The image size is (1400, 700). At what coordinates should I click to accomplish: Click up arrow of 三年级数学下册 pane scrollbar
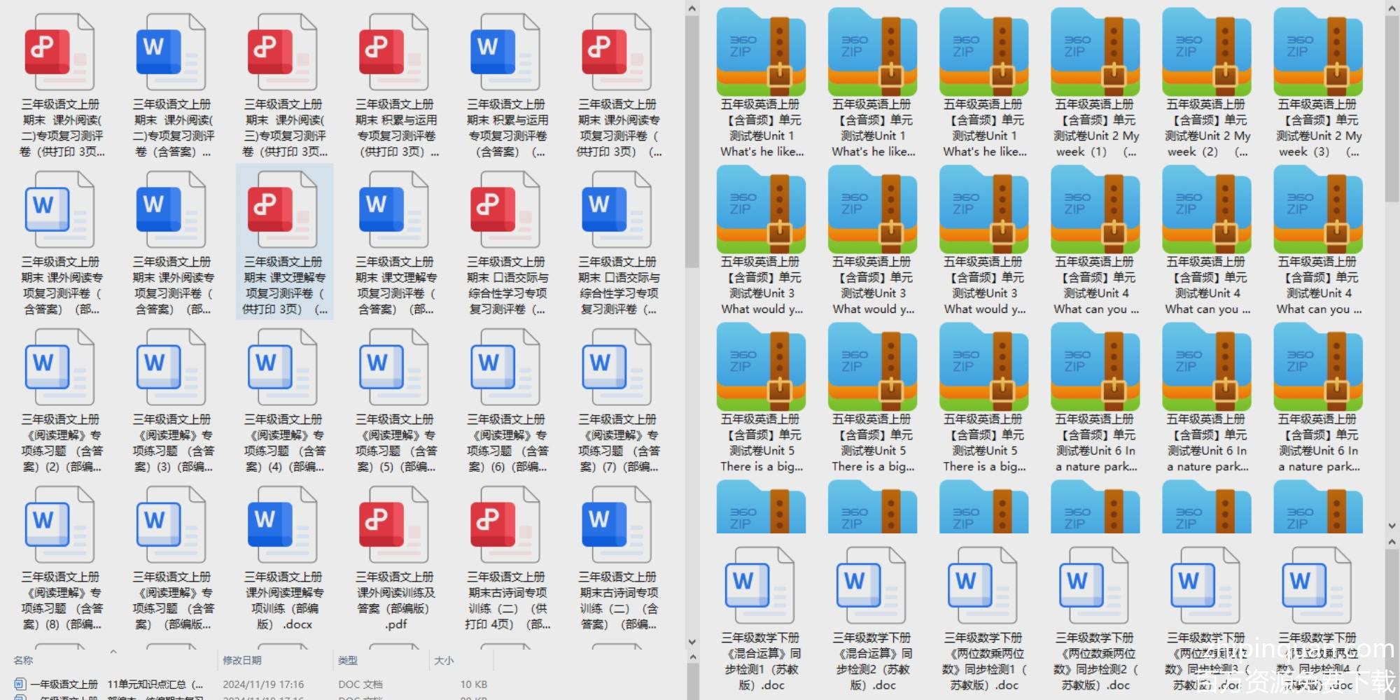pyautogui.click(x=1392, y=542)
